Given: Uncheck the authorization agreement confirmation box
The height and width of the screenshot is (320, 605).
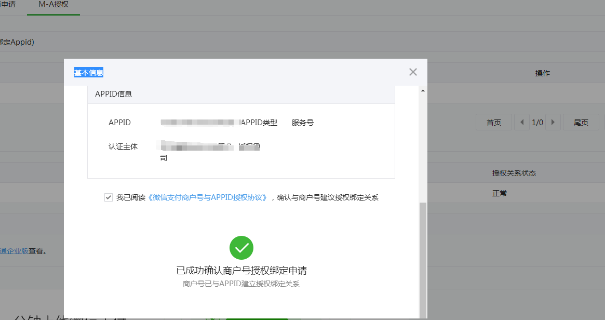Looking at the screenshot, I should click(x=108, y=197).
